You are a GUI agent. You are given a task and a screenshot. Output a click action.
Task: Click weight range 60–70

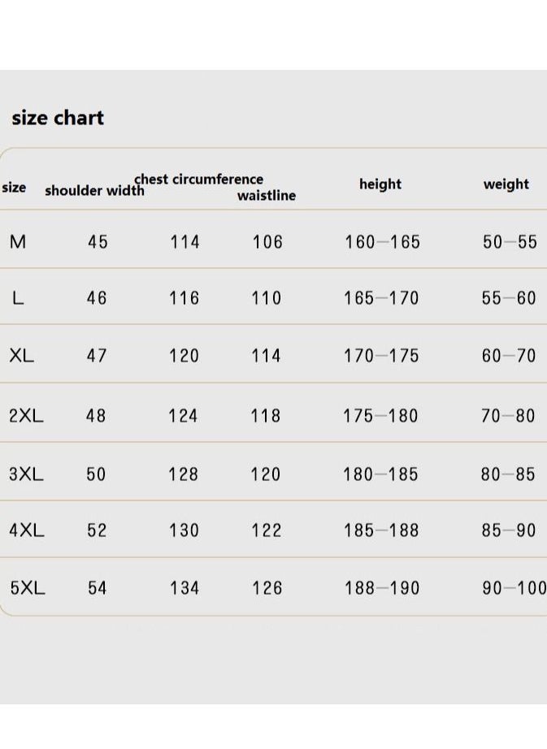[509, 356]
